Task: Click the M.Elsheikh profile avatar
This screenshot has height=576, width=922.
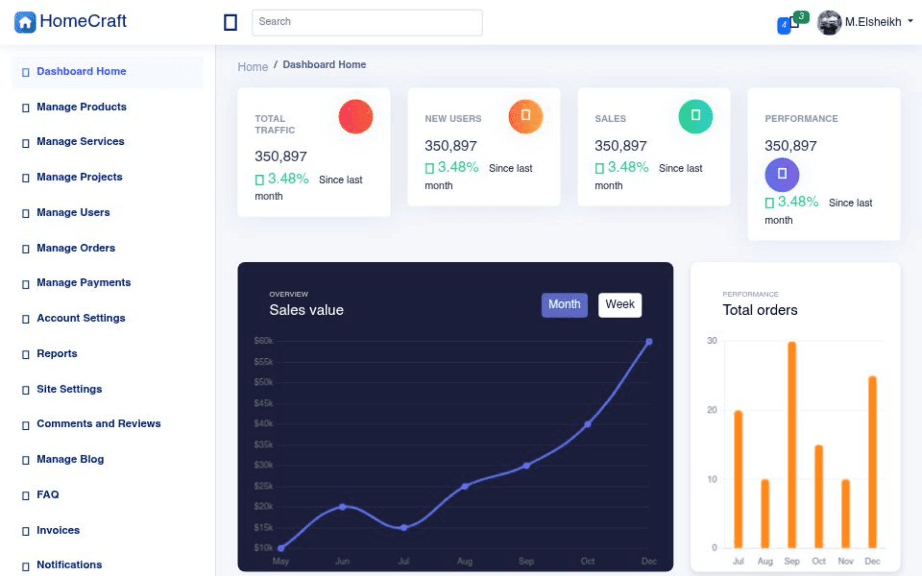Action: click(829, 22)
